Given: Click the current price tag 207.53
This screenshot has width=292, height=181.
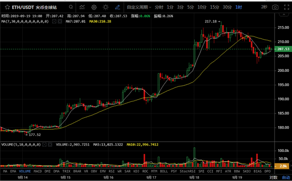Looking at the screenshot, I should pyautogui.click(x=283, y=49).
